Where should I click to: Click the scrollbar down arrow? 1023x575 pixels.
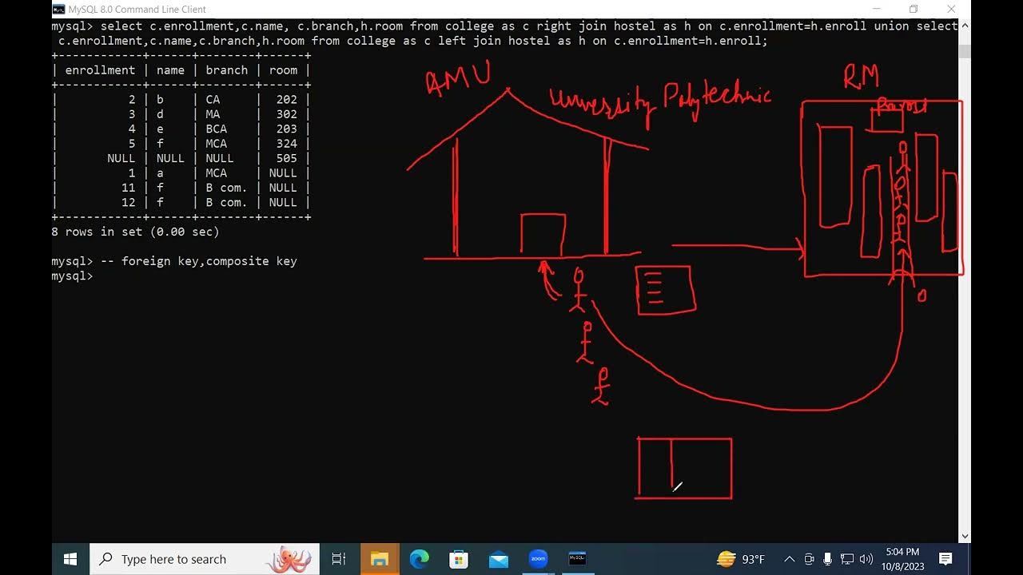[965, 536]
